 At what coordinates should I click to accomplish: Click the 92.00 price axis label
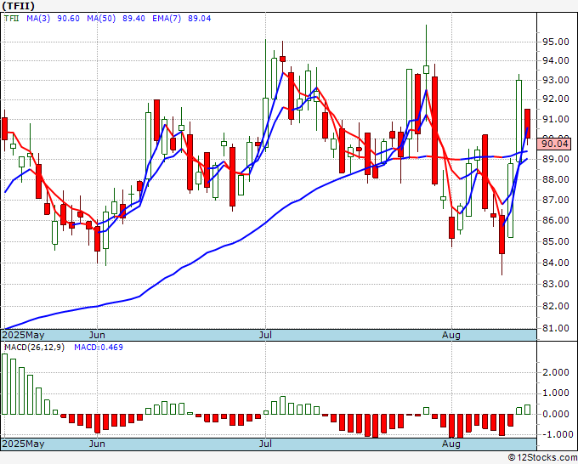point(555,99)
